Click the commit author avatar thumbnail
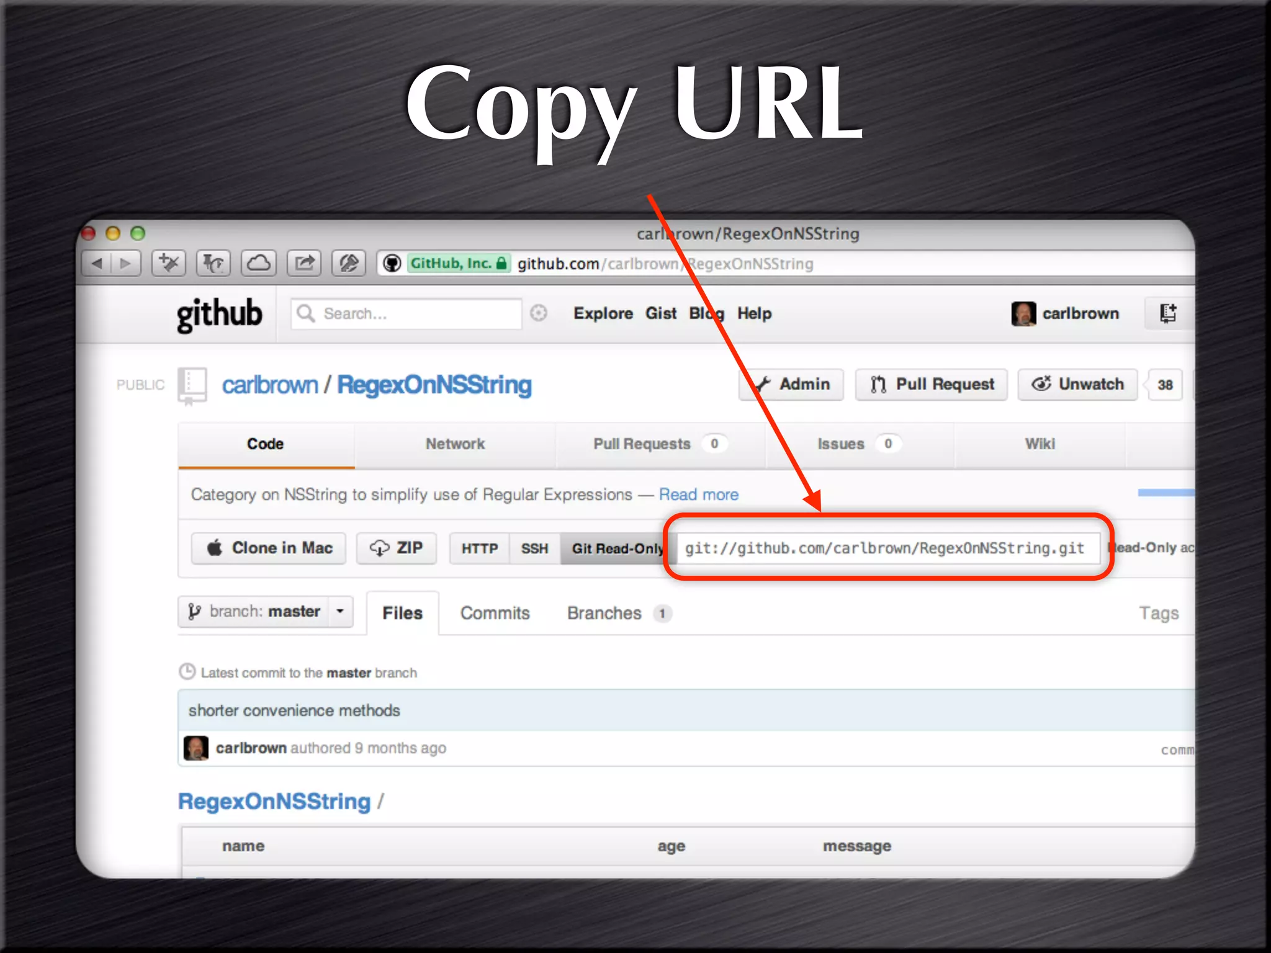 [196, 748]
